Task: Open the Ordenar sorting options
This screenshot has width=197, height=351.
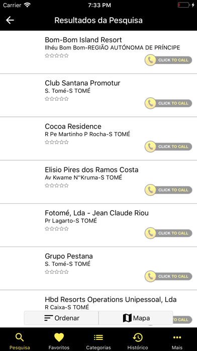Action: pyautogui.click(x=61, y=318)
